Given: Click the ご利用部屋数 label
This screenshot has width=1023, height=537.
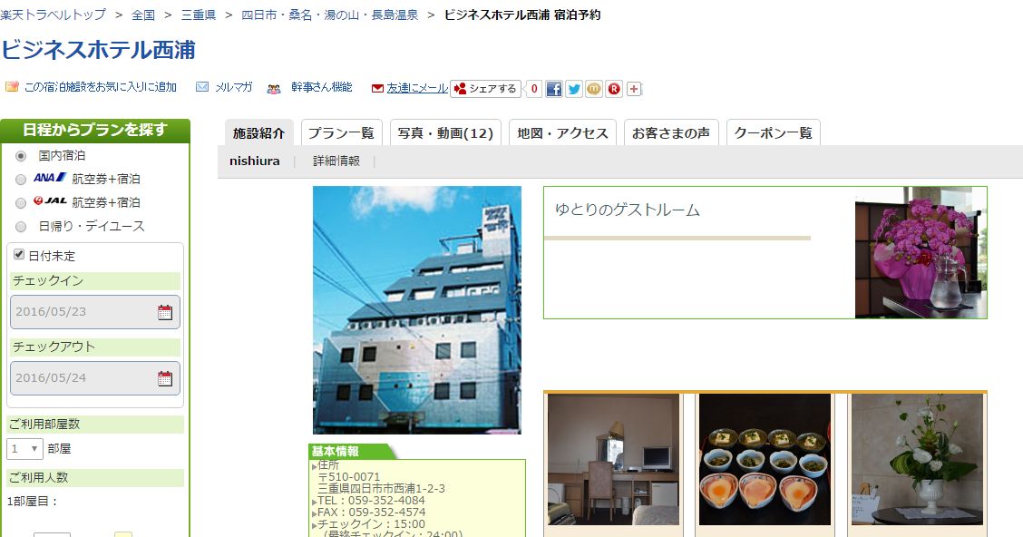Looking at the screenshot, I should [x=44, y=425].
